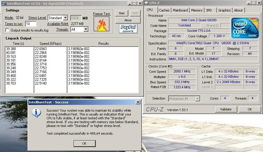Screen dimensions: 263x152
Task: Click the Cores count value 4
Action: click(x=225, y=98)
